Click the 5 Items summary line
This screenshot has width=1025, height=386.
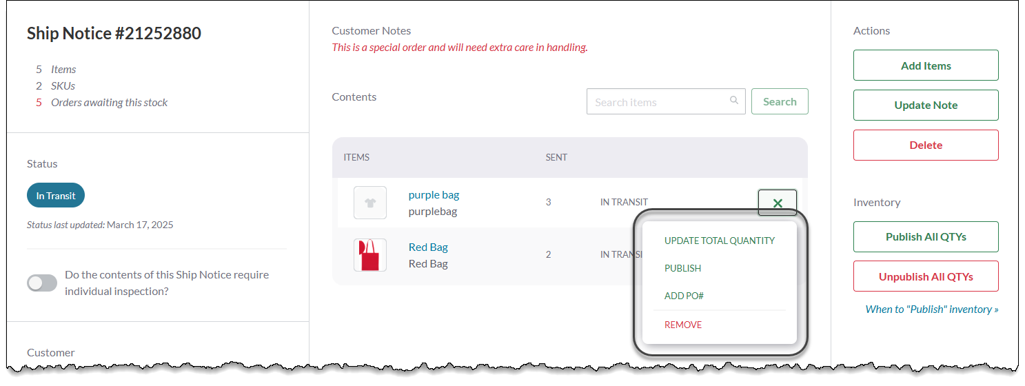[x=56, y=69]
